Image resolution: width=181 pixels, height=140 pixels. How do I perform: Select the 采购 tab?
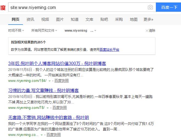(119, 19)
